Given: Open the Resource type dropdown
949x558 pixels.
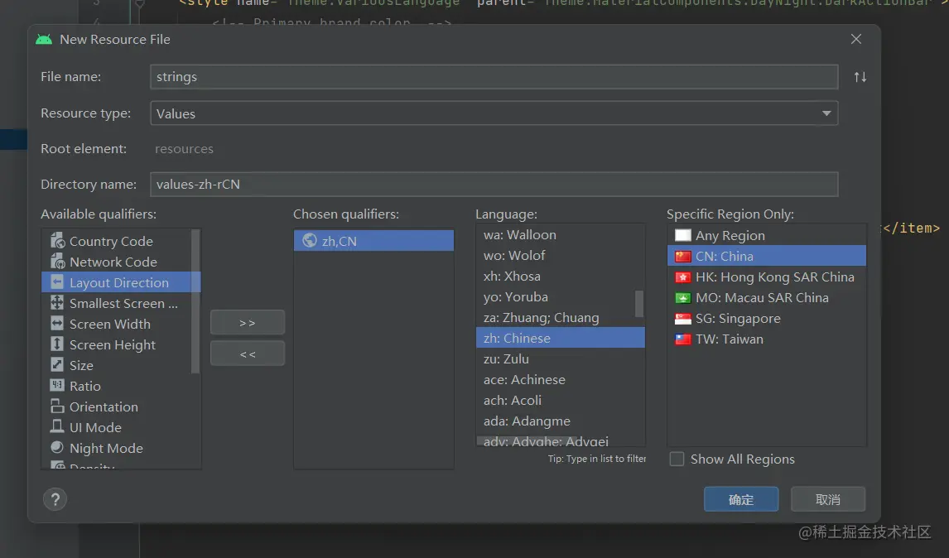Looking at the screenshot, I should pos(494,113).
